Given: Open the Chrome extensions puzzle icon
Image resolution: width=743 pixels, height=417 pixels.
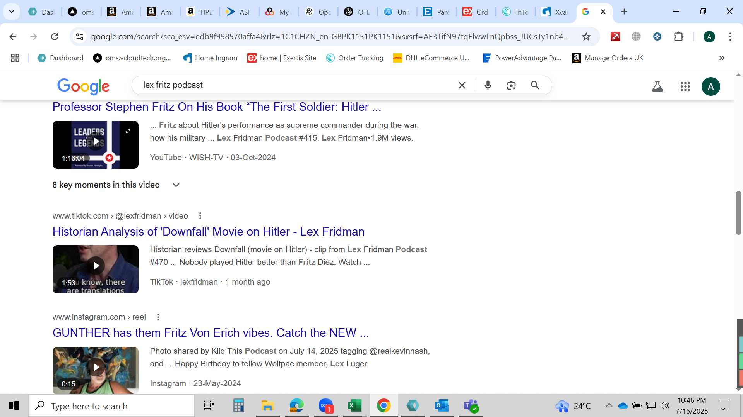Looking at the screenshot, I should point(679,37).
